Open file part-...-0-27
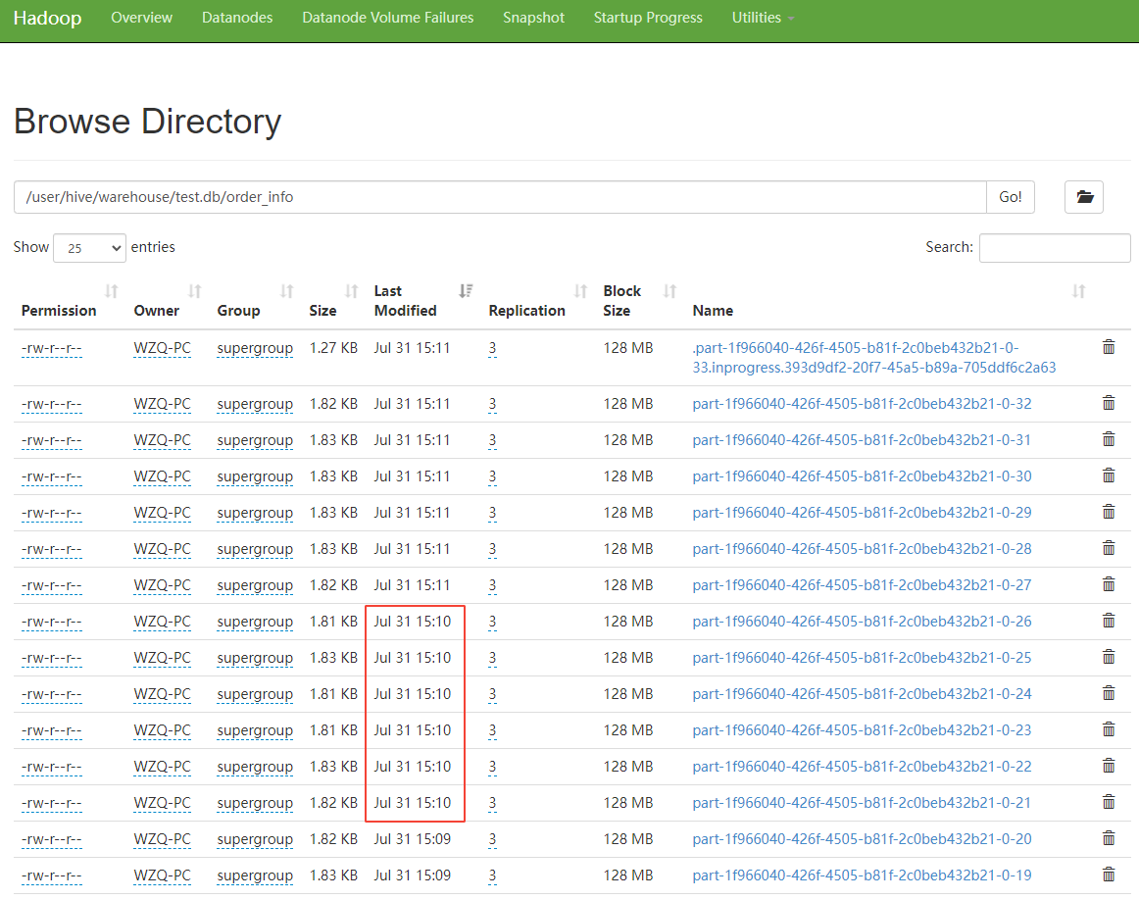This screenshot has width=1139, height=900. (862, 584)
